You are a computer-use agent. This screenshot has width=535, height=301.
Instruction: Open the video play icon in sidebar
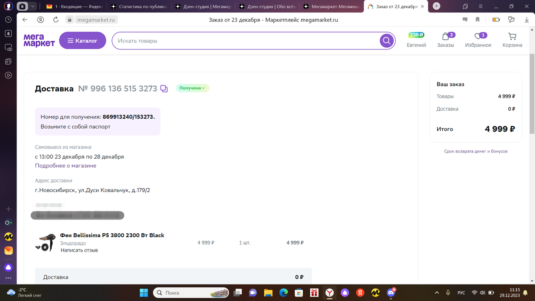click(8, 75)
